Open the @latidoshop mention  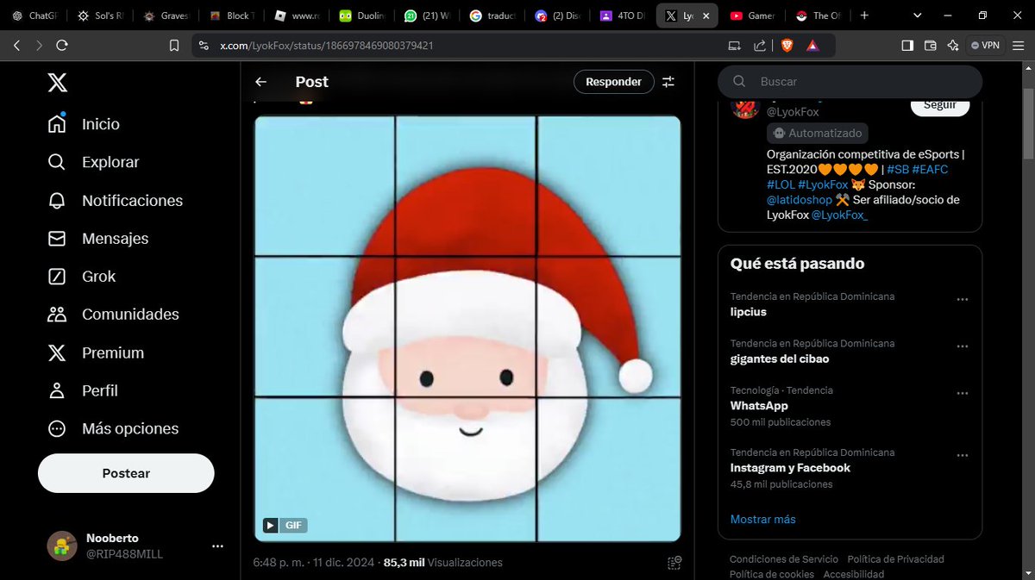pyautogui.click(x=799, y=200)
